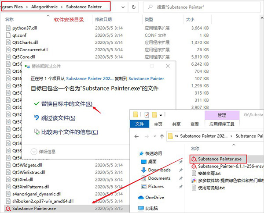Screen dimensions: 264x213
Task: Select Substance_Painter-6.1.1 installer icon
Action: click(x=194, y=166)
